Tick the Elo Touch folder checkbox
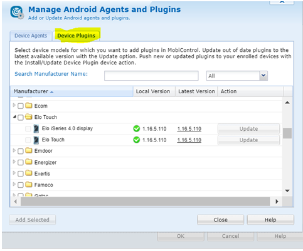303x251 pixels. [x=21, y=118]
